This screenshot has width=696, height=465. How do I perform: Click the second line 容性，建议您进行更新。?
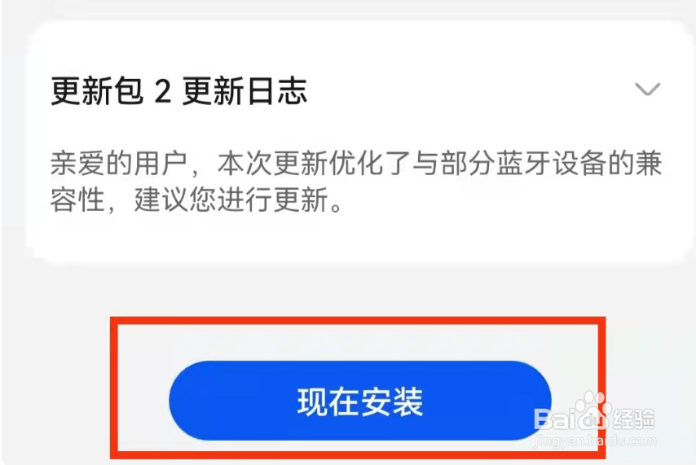pyautogui.click(x=196, y=200)
